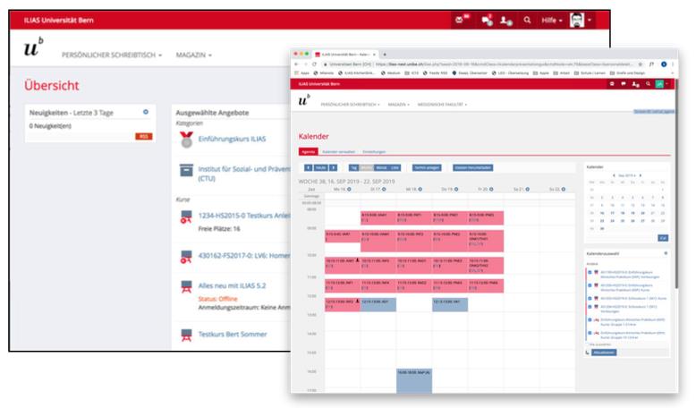Click the university 'u' logo
The width and height of the screenshot is (696, 408).
(x=32, y=51)
